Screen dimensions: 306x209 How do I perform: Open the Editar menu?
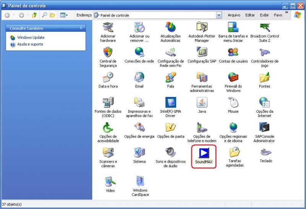[x=250, y=15]
